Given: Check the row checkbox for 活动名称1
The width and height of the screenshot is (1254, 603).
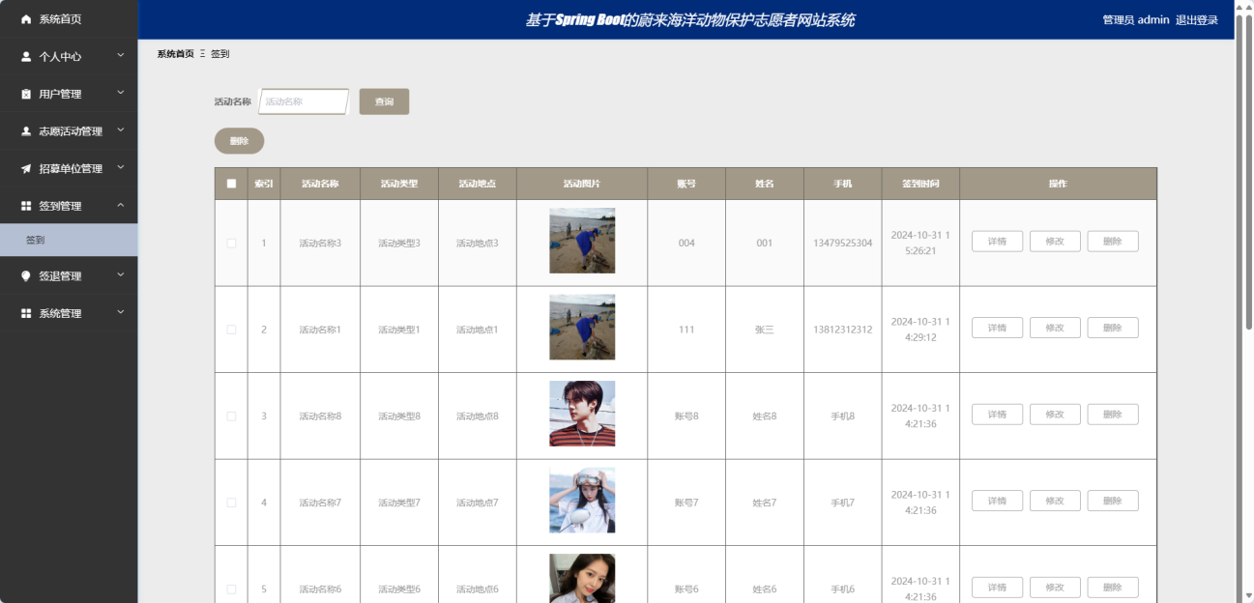Looking at the screenshot, I should tap(231, 330).
